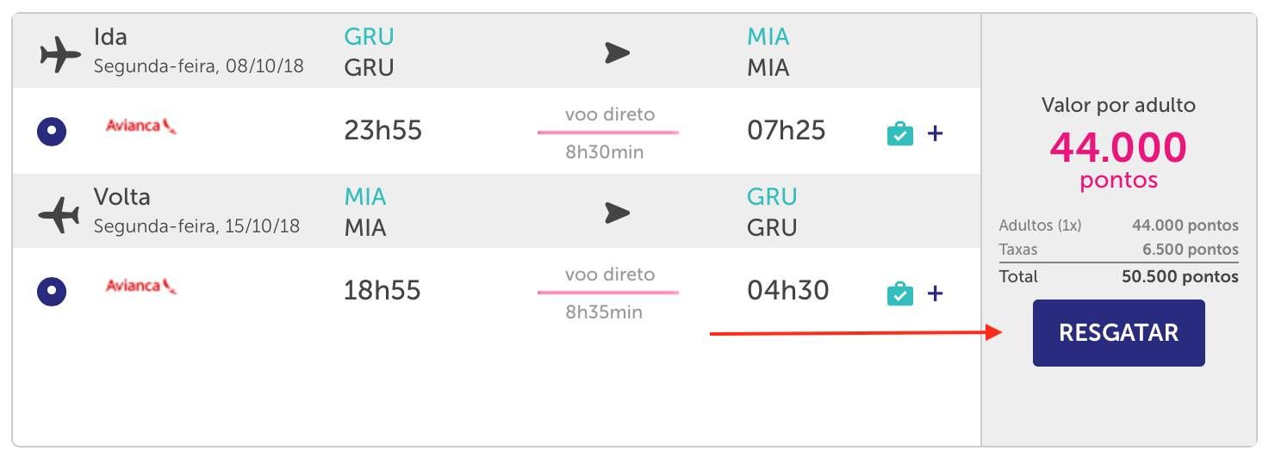This screenshot has width=1275, height=463.
Task: Click the Avianca logo on outbound flight
Action: point(141,127)
